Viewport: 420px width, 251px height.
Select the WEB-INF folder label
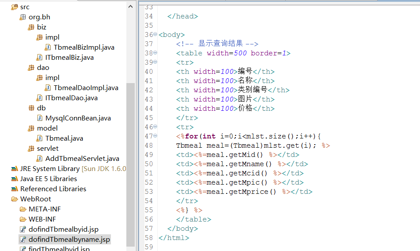click(x=42, y=219)
